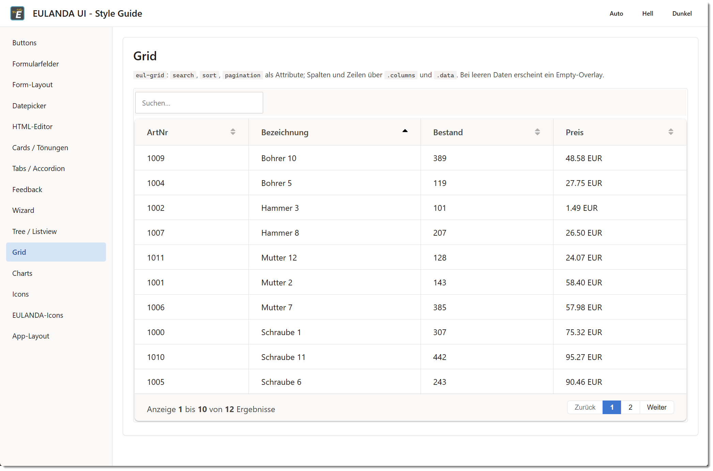Click Bestand value 307
The width and height of the screenshot is (713, 471).
(487, 332)
